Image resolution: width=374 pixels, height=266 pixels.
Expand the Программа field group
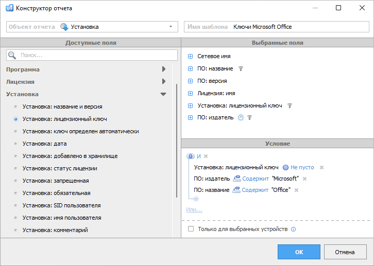tap(164, 69)
